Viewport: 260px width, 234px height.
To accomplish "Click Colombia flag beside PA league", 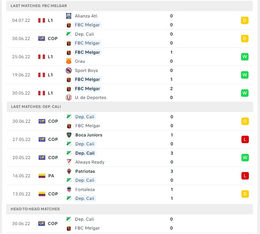I will pos(42,176).
